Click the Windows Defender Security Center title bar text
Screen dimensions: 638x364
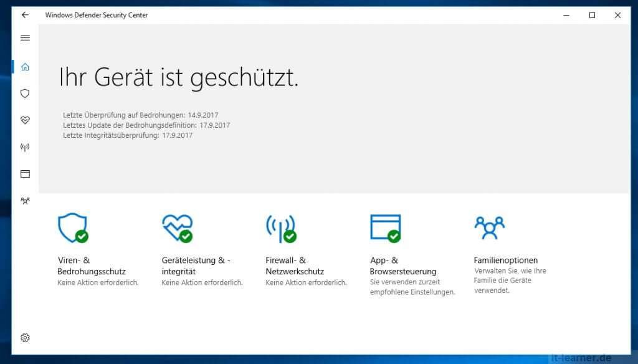tap(96, 15)
